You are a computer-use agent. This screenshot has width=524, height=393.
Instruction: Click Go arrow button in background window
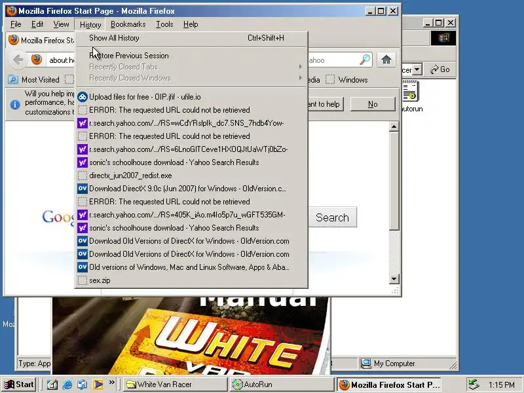tap(440, 69)
